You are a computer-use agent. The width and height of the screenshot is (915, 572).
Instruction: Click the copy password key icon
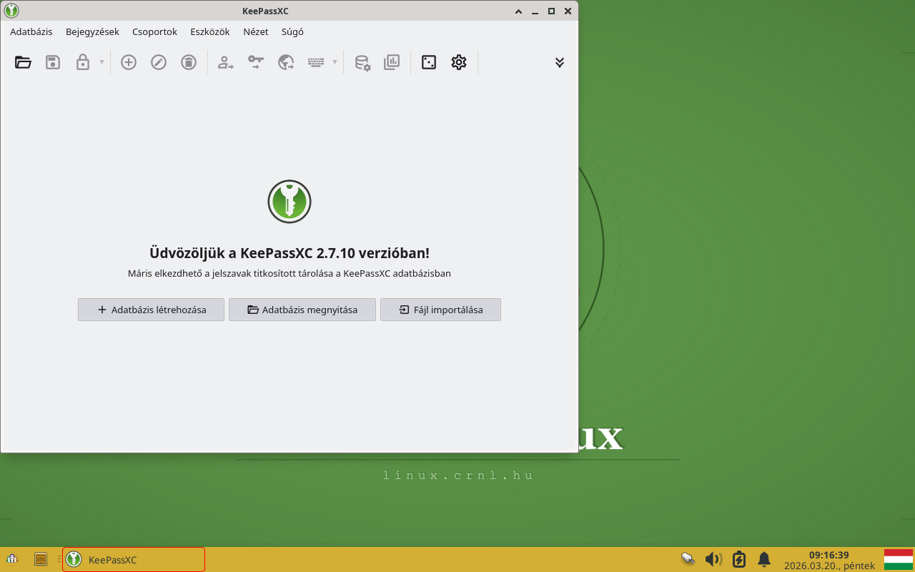[256, 62]
